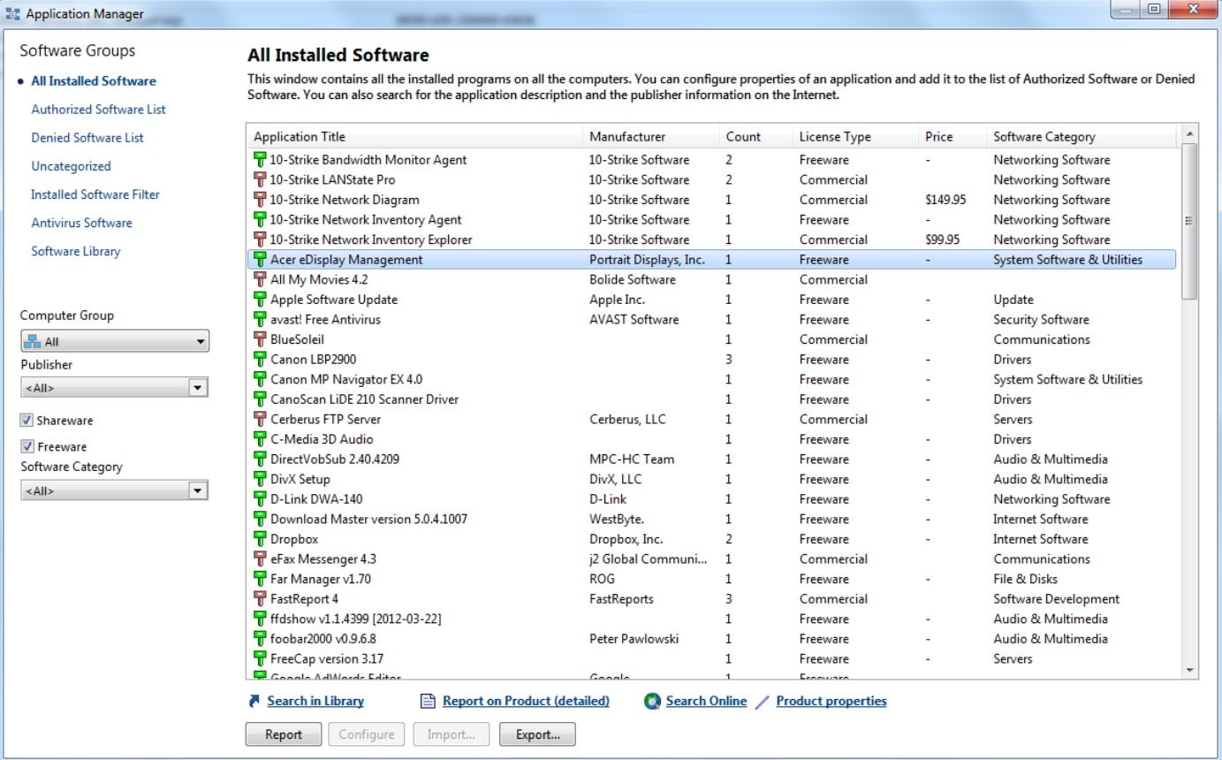The width and height of the screenshot is (1222, 760).
Task: Click the Report on Product document icon
Action: point(428,701)
